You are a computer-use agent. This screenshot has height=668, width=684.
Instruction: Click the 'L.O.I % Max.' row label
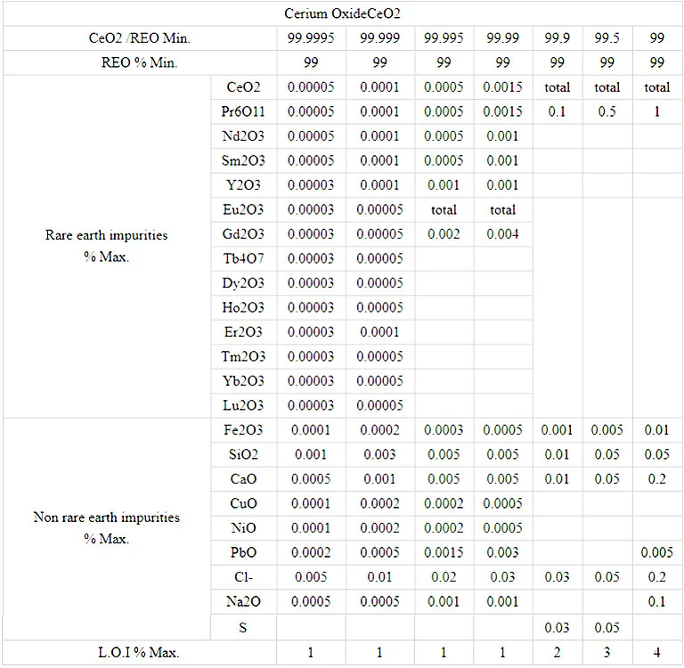pos(139,652)
